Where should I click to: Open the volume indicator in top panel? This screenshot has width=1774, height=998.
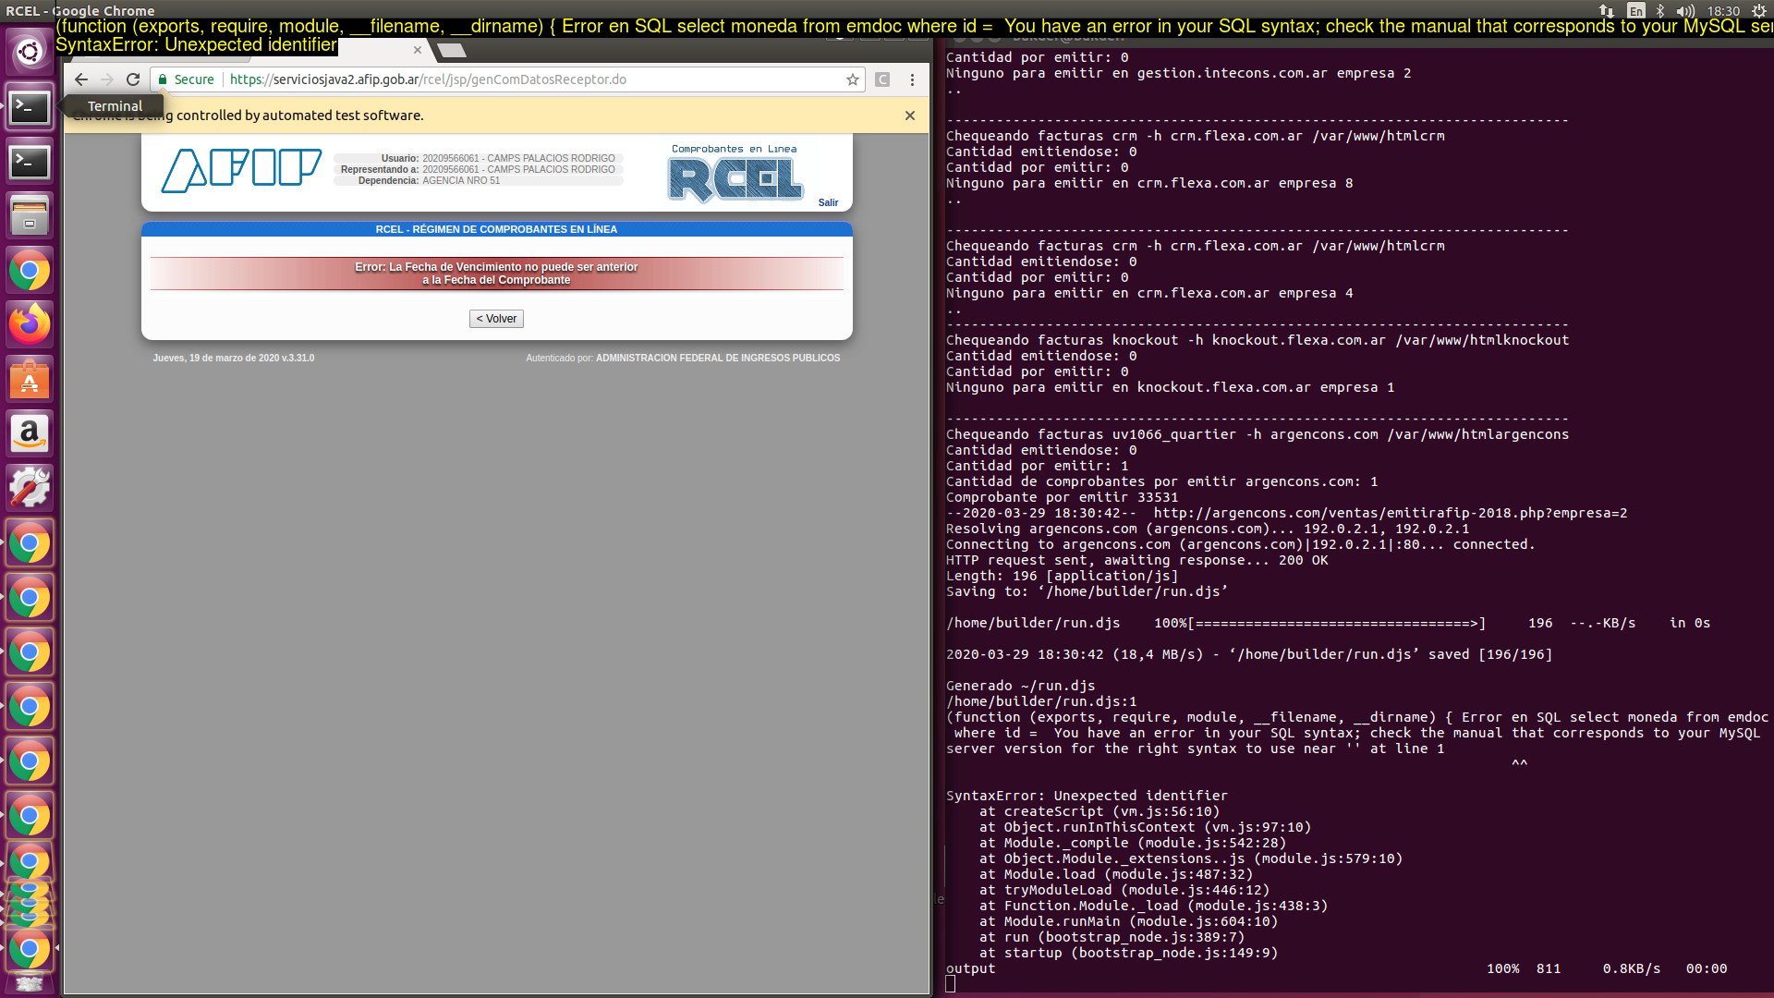[x=1685, y=11]
